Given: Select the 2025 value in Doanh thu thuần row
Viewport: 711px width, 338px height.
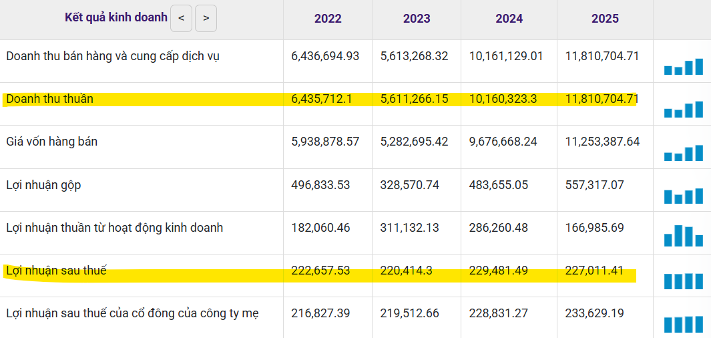Looking at the screenshot, I should 602,99.
